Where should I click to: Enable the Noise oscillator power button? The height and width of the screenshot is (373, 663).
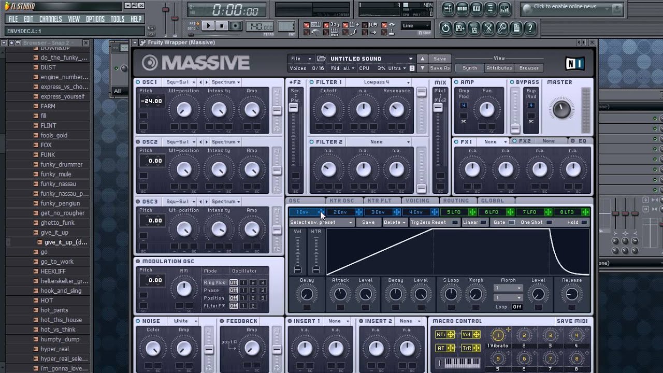138,321
